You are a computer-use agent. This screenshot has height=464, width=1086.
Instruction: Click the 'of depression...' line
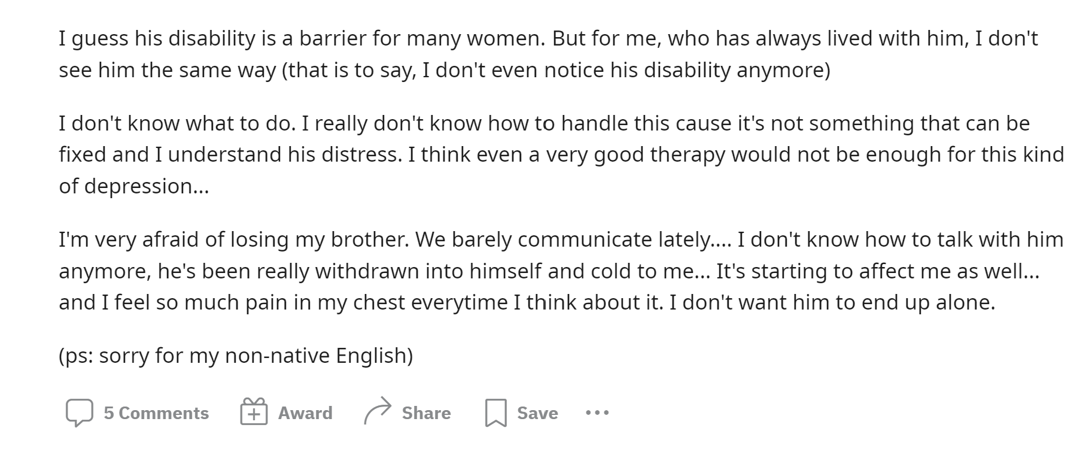[x=134, y=186]
